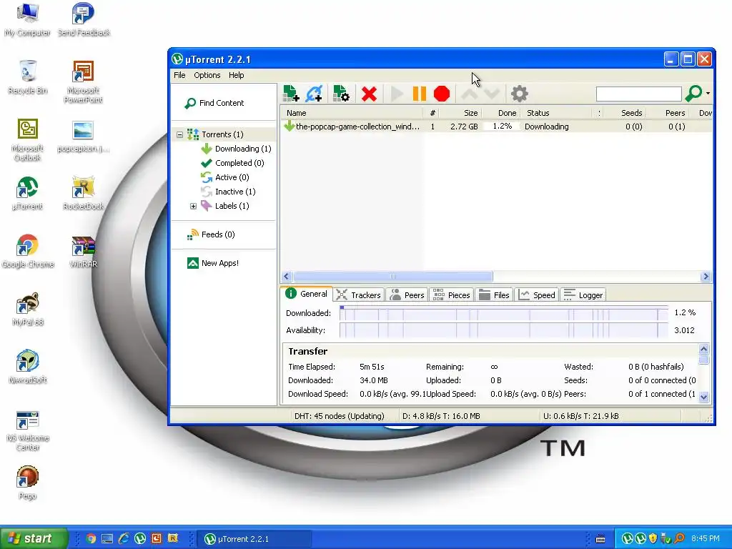Open the search provider dropdown arrow

pyautogui.click(x=708, y=94)
